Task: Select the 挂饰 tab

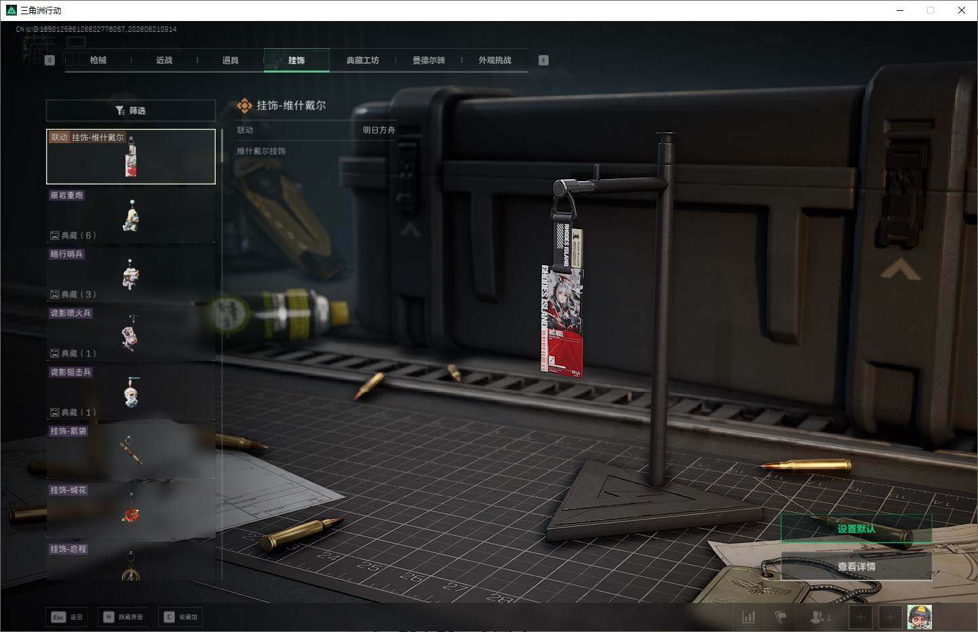Action: (296, 60)
